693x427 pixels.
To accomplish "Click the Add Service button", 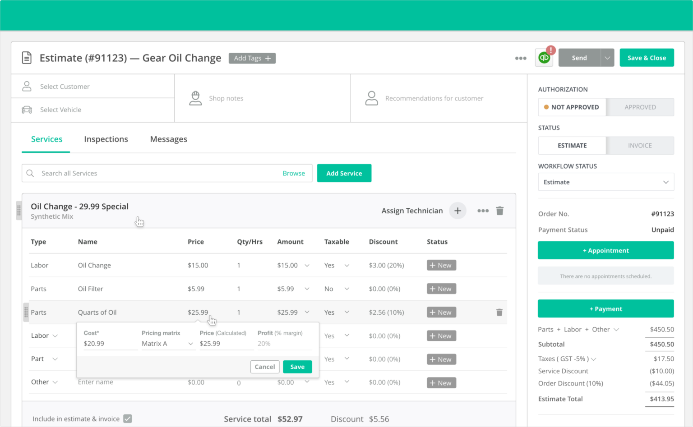I will pyautogui.click(x=344, y=174).
